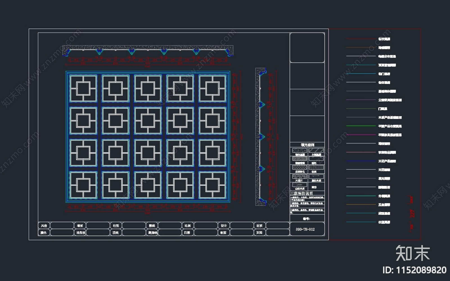This screenshot has height=281, width=450.
Task: Click the dark blue 天花产品 layer line
Action: (361, 161)
